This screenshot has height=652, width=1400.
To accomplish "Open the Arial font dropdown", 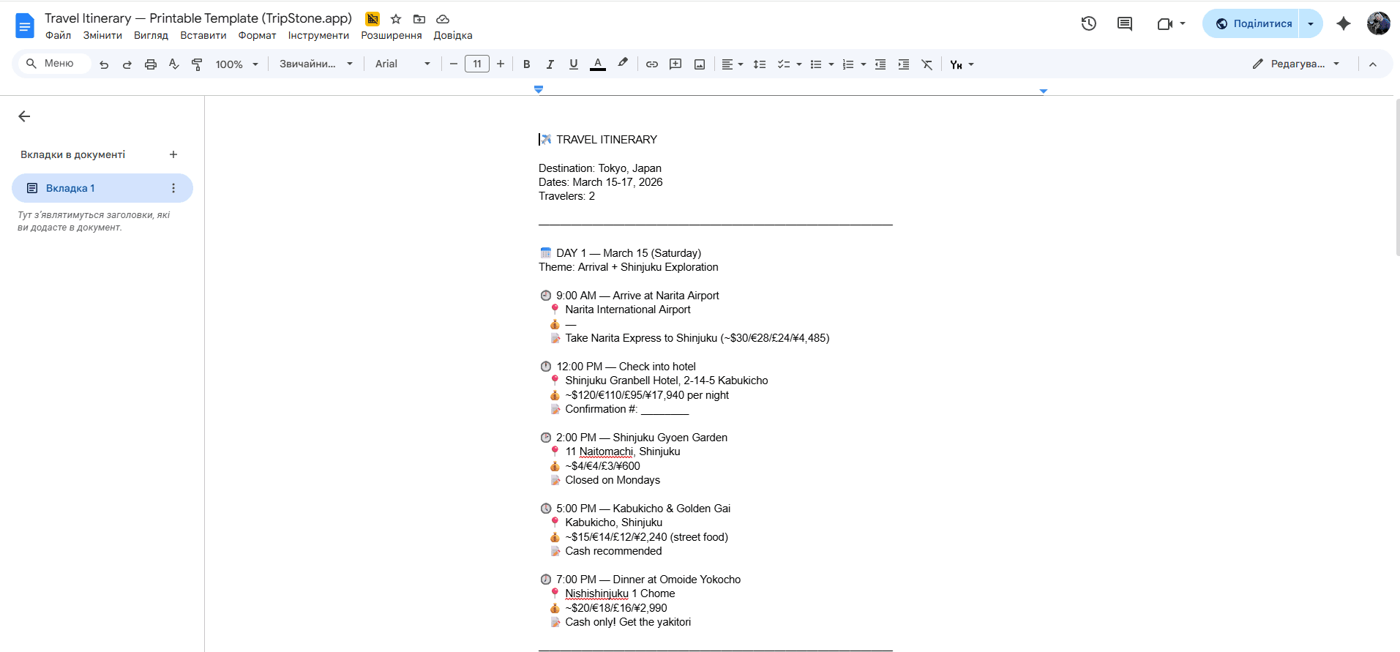I will tap(402, 64).
